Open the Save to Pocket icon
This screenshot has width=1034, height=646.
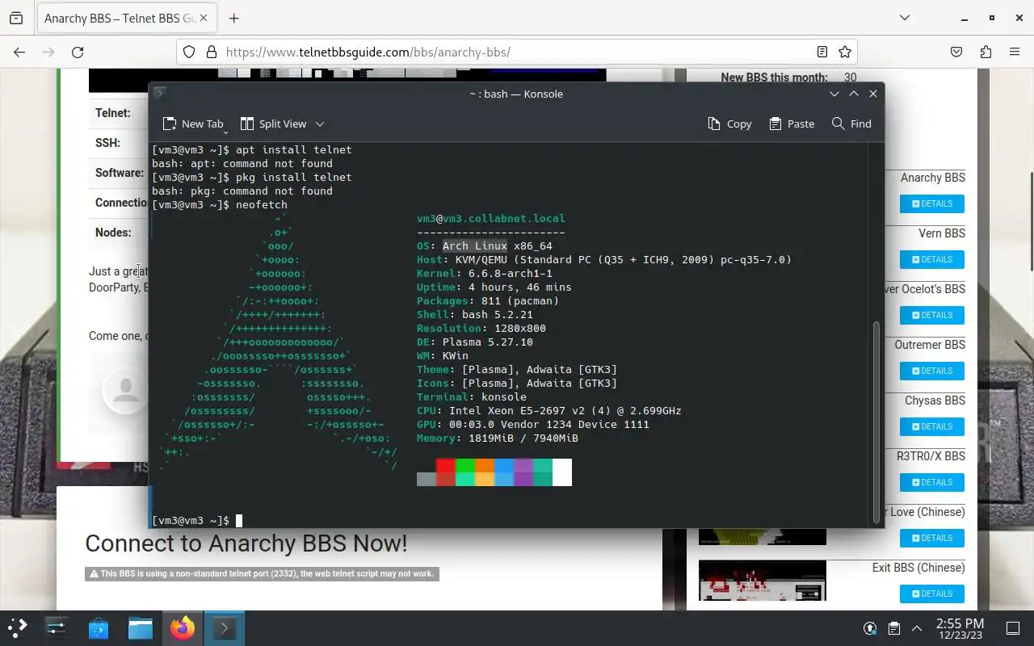956,52
